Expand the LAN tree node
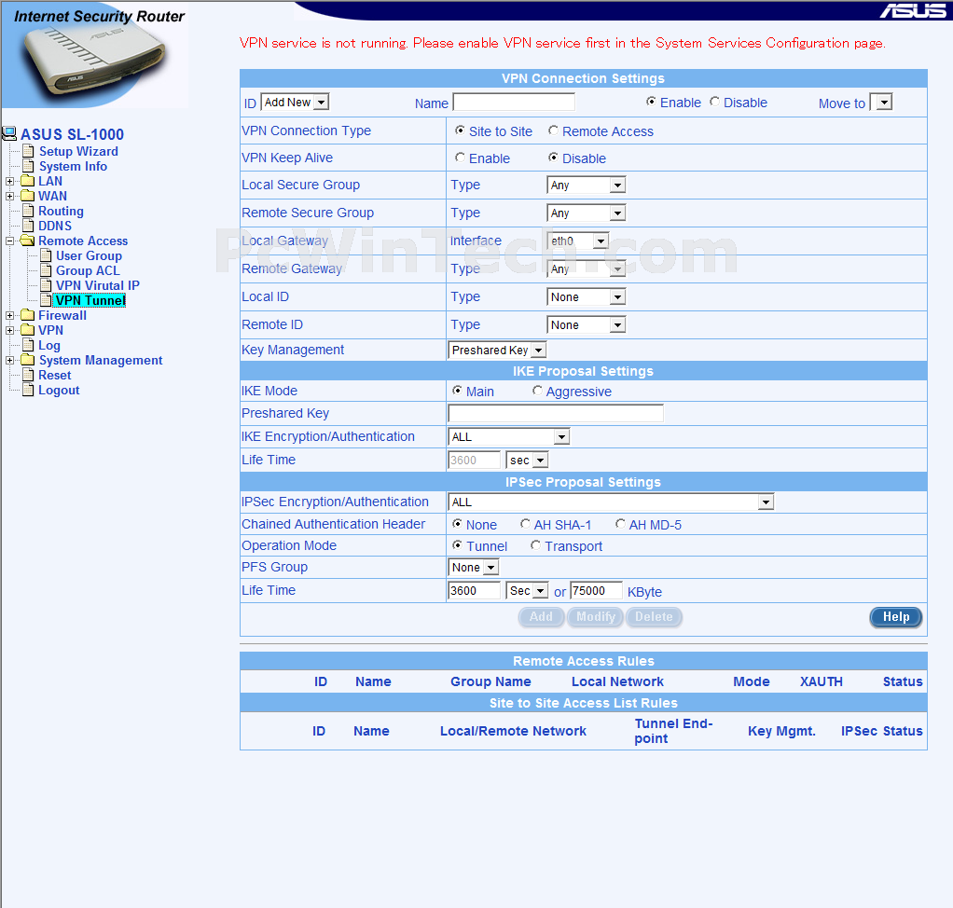Viewport: 953px width, 908px height. pos(9,181)
